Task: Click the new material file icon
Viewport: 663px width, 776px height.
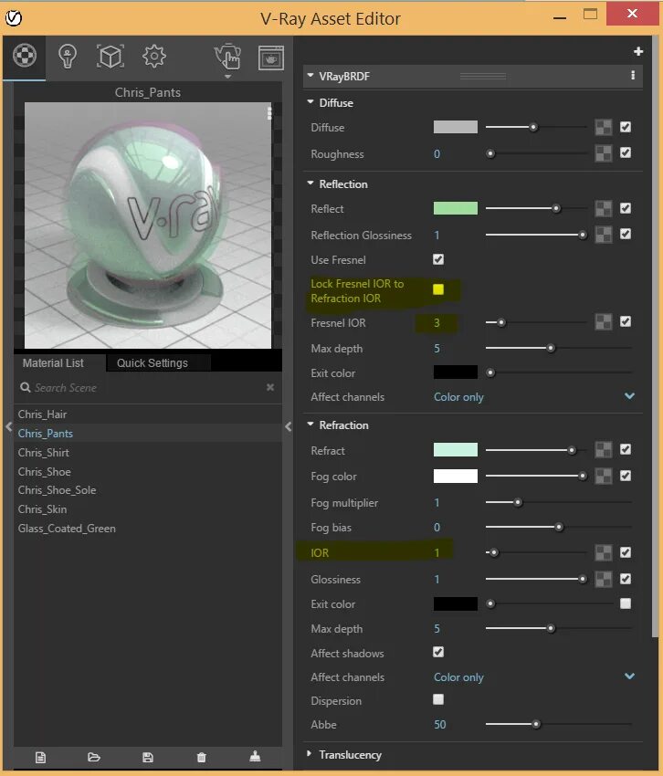Action: pyautogui.click(x=40, y=757)
